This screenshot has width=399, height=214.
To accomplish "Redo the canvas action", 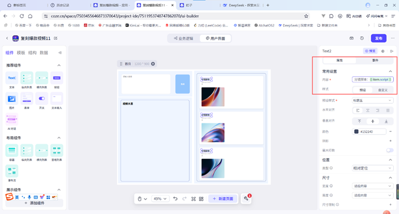I will (x=185, y=199).
